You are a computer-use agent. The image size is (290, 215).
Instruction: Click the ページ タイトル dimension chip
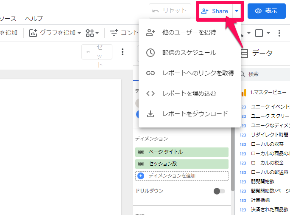tap(182, 152)
